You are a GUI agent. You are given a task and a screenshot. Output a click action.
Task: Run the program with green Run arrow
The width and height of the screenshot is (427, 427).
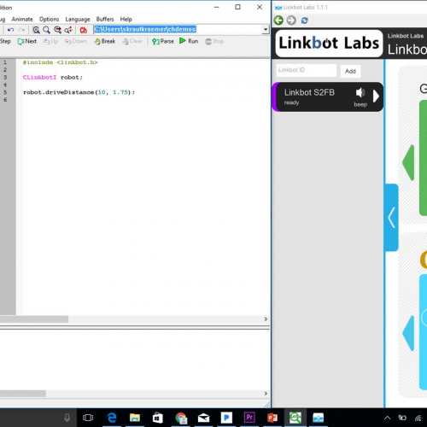tap(189, 41)
